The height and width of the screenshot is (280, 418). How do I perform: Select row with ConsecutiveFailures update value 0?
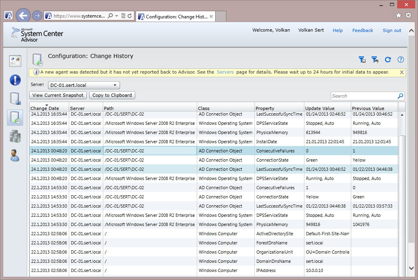[x=214, y=151]
